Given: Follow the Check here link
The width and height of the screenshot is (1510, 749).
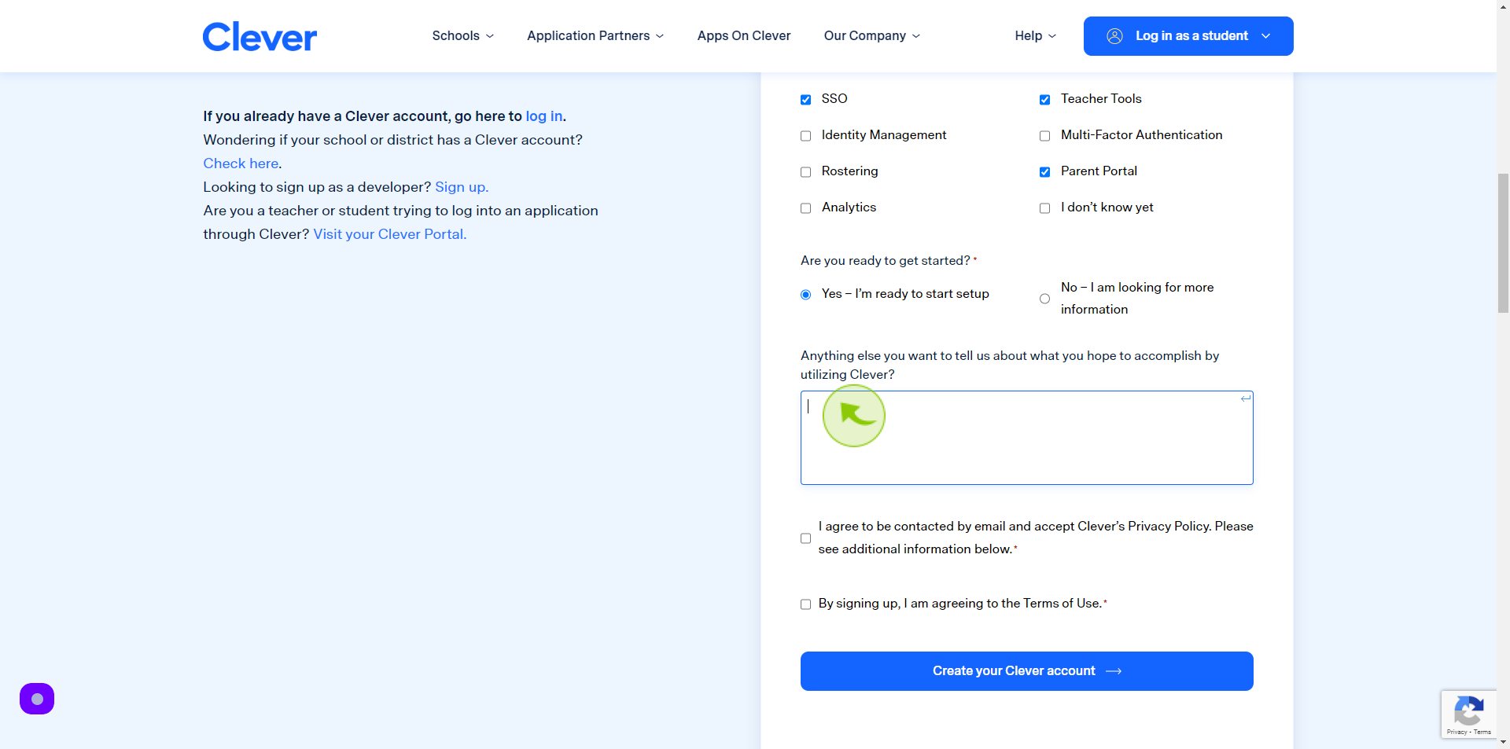Looking at the screenshot, I should 241,163.
